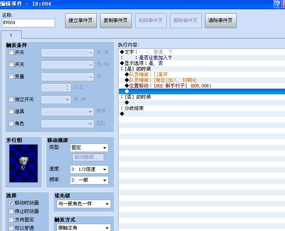This screenshot has width=285, height=231.
Task: Check 可以穿透 option
Action: 11,228
